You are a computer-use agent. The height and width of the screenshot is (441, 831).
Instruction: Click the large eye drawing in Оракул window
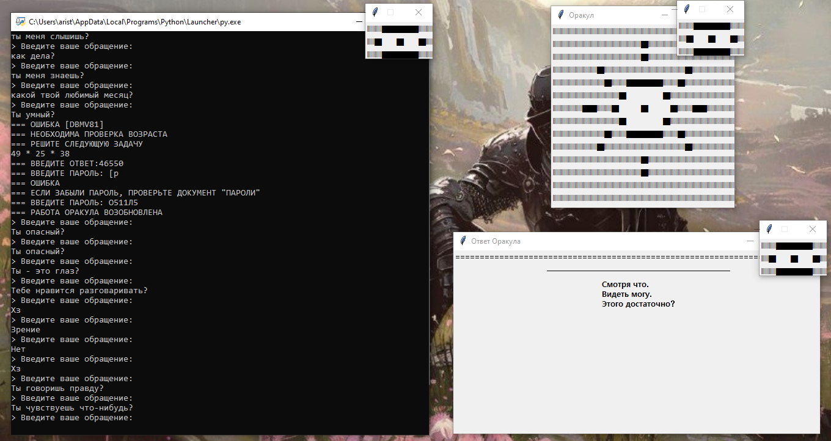click(x=644, y=109)
